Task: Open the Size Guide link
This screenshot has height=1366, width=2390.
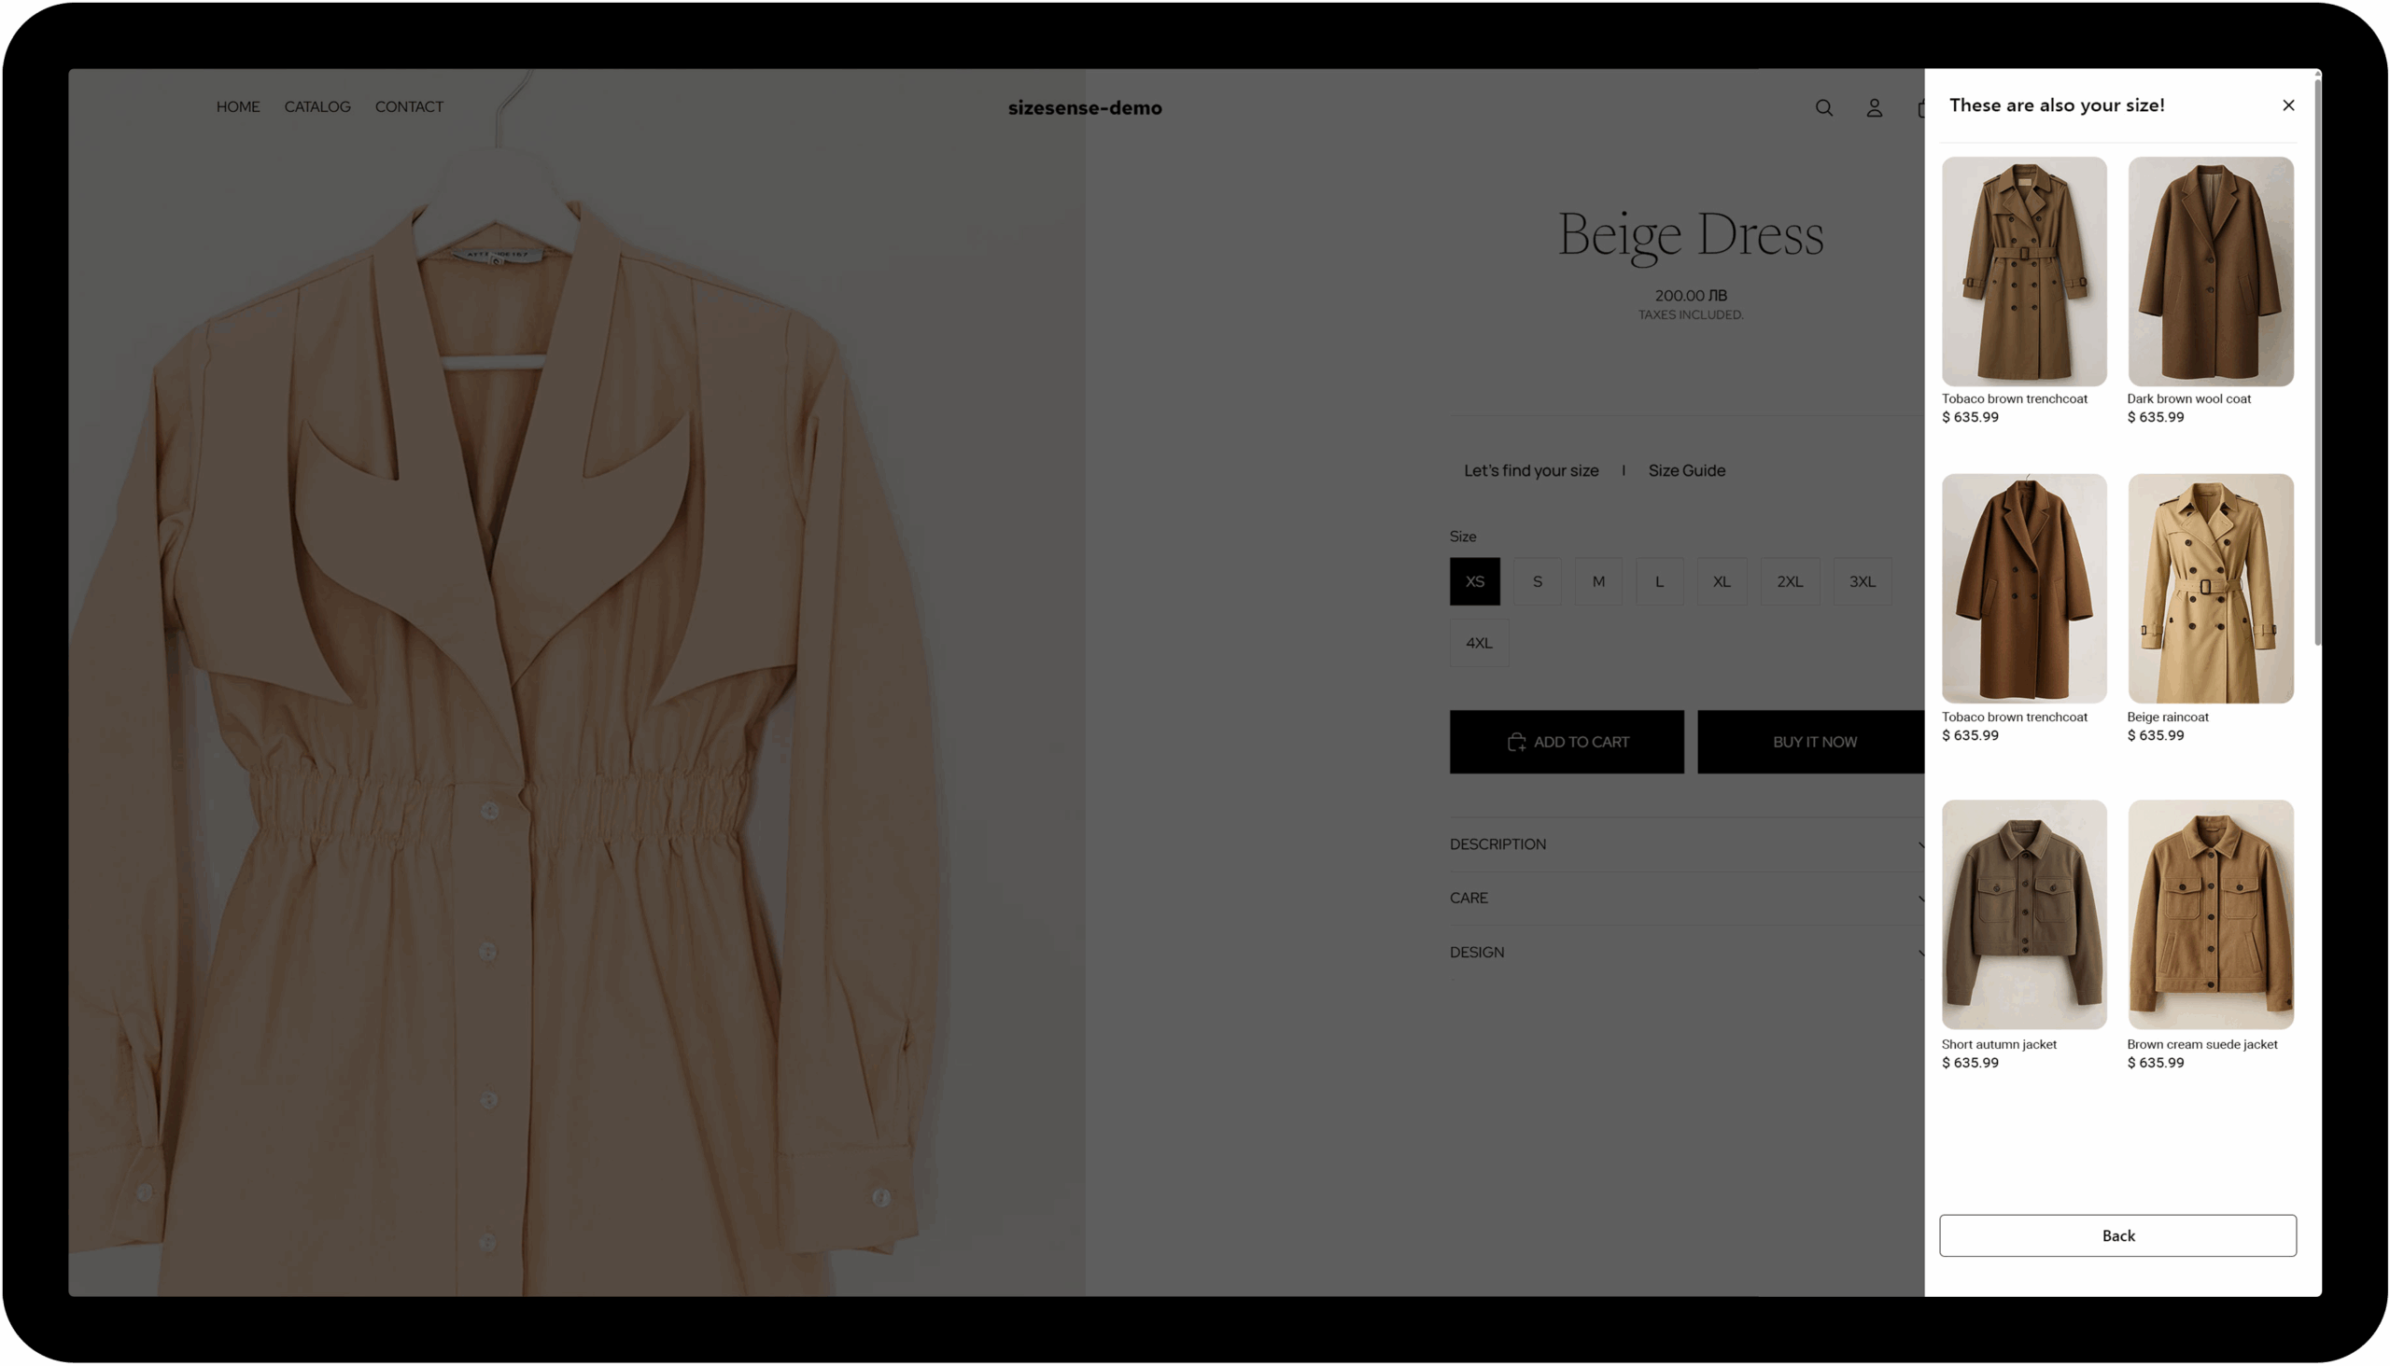Action: (1686, 470)
